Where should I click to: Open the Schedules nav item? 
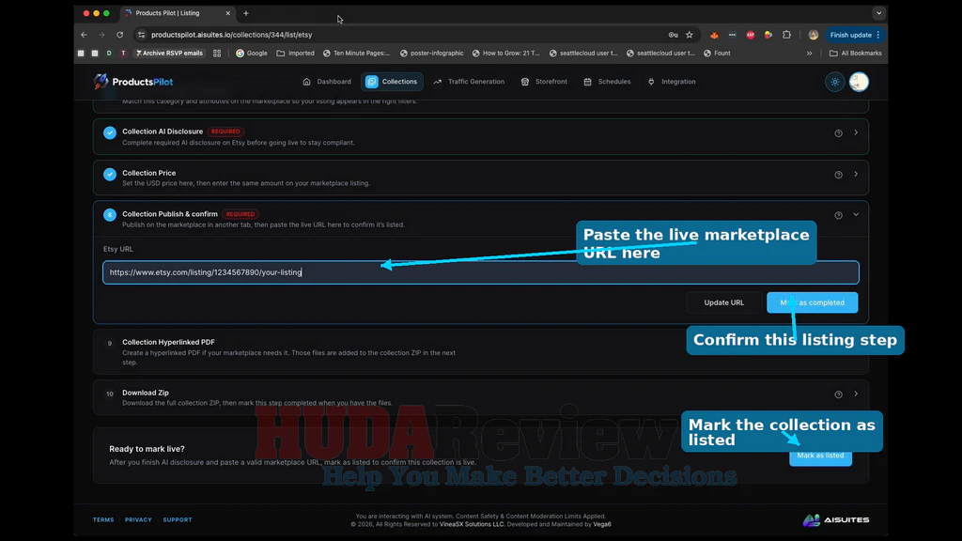pos(607,82)
